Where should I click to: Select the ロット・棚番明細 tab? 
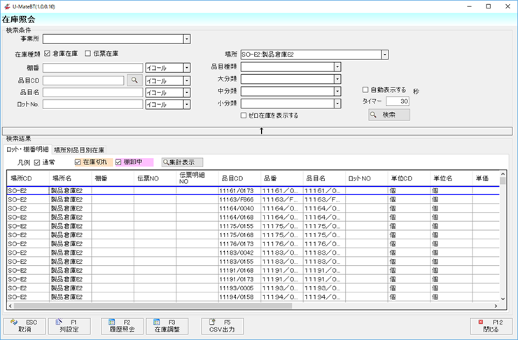point(27,150)
